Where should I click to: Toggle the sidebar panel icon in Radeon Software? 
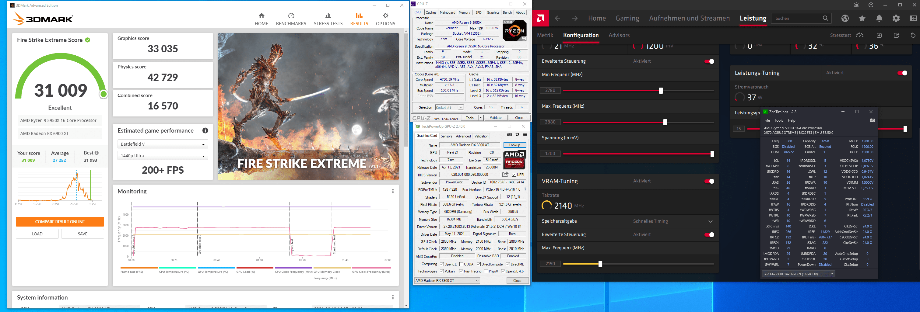coord(913,18)
